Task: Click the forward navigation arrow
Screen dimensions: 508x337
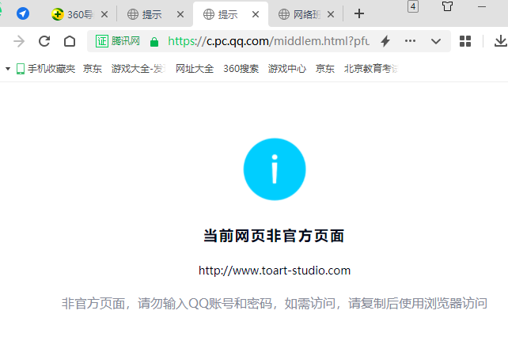Action: (19, 41)
